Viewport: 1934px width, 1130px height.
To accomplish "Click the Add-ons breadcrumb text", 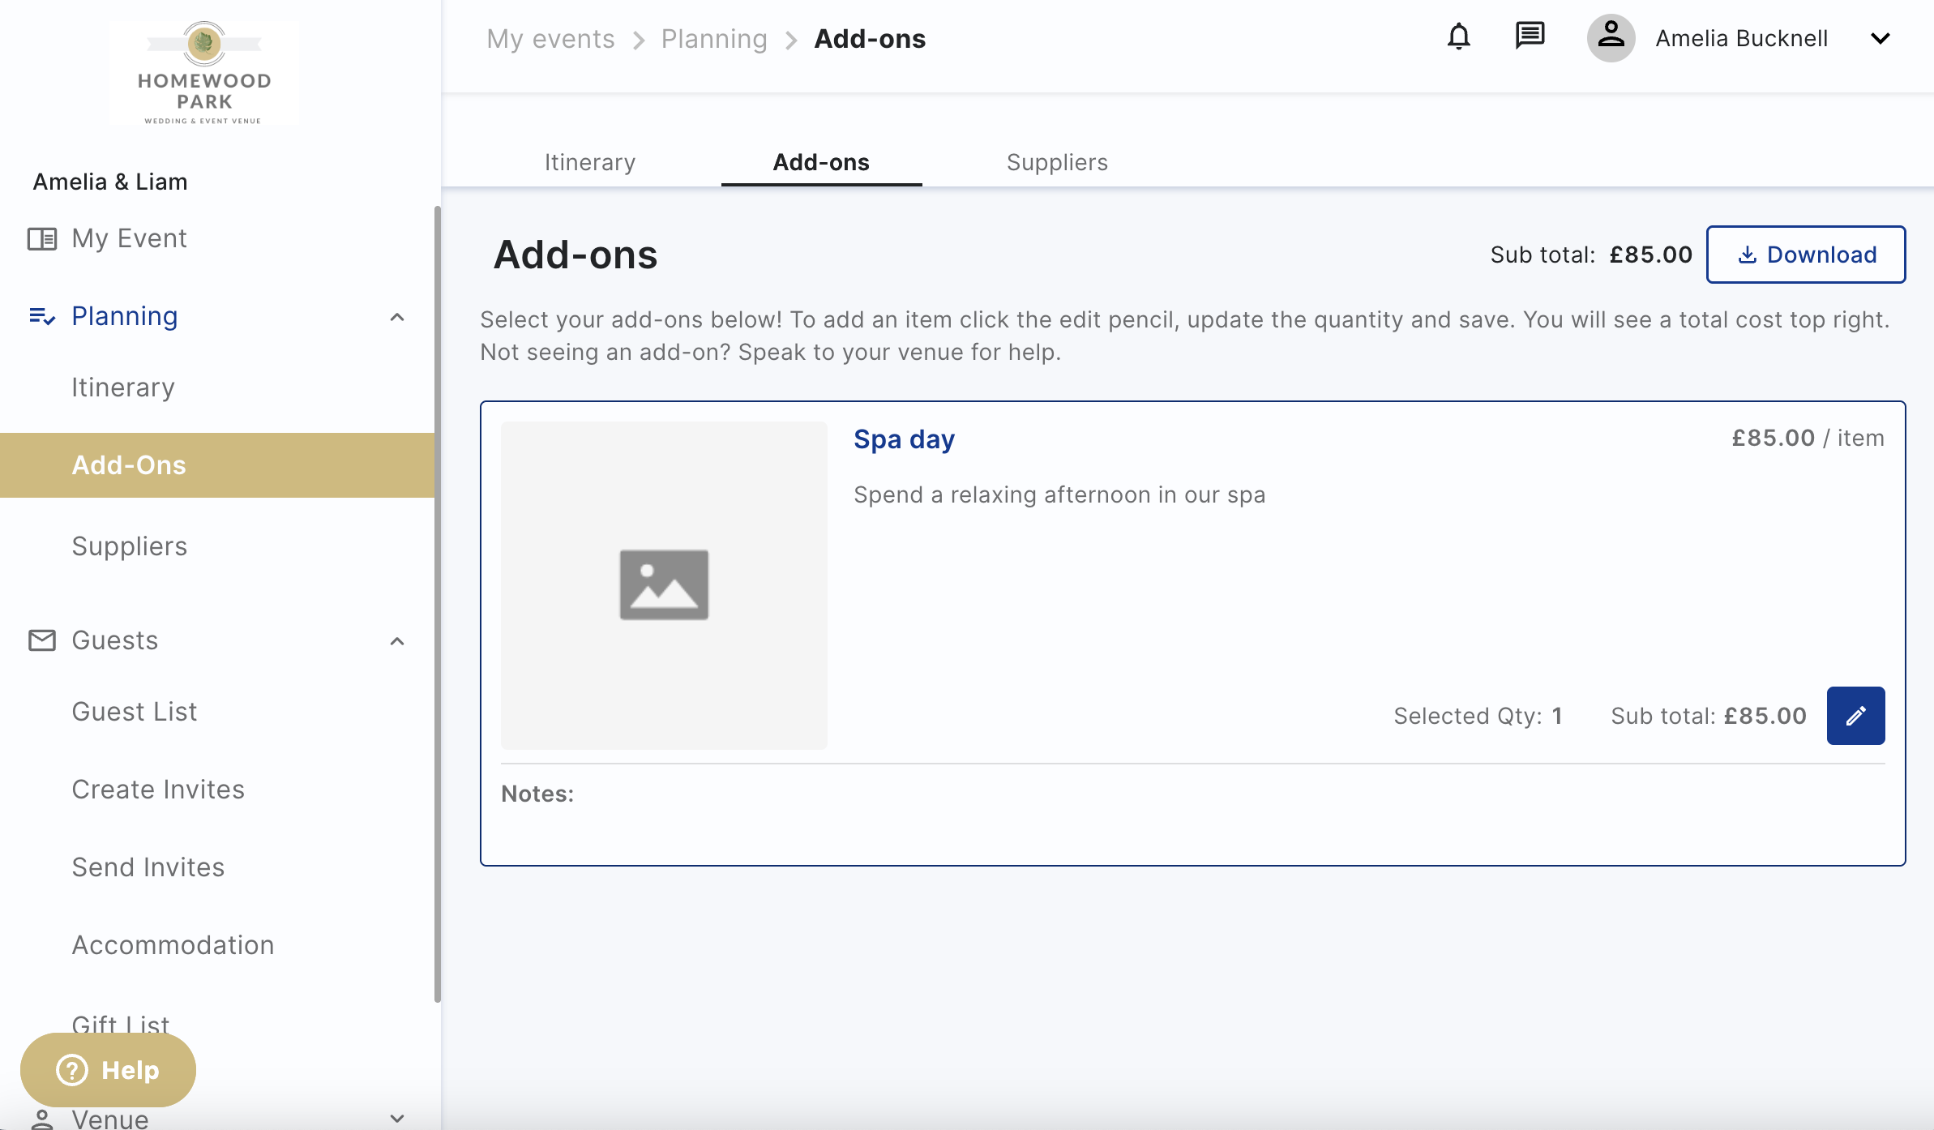I will (870, 39).
